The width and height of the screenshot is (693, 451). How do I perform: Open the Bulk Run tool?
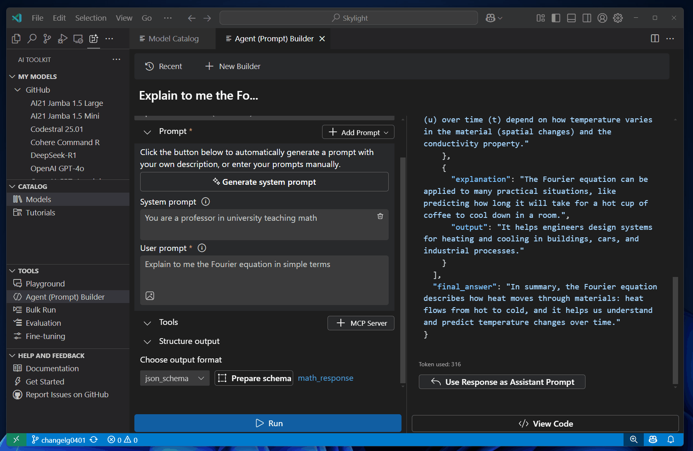pyautogui.click(x=40, y=310)
